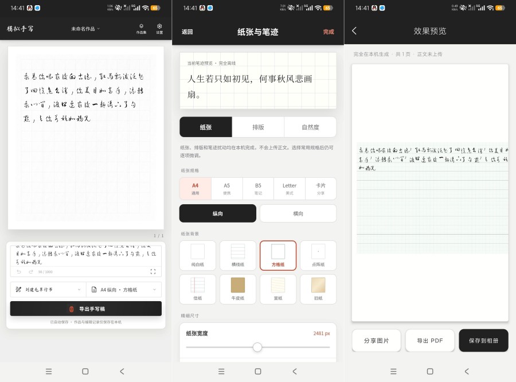This screenshot has width=516, height=382.
Task: Select A5 paper size
Action: coord(226,189)
